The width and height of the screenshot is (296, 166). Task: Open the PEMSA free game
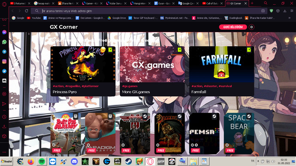point(204,133)
